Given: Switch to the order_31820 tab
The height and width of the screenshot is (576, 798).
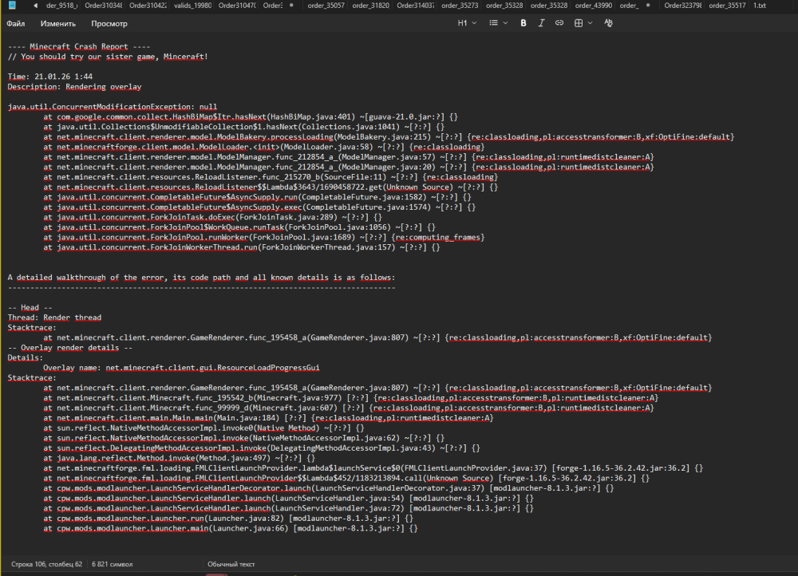Looking at the screenshot, I should pyautogui.click(x=370, y=6).
